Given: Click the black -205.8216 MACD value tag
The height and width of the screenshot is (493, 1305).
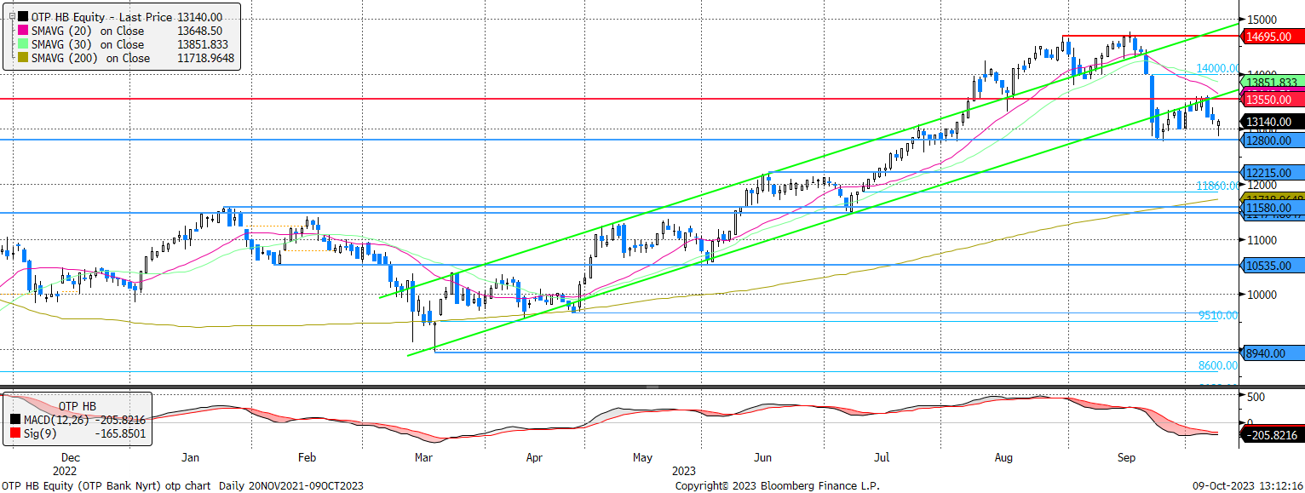Looking at the screenshot, I should pyautogui.click(x=1272, y=435).
